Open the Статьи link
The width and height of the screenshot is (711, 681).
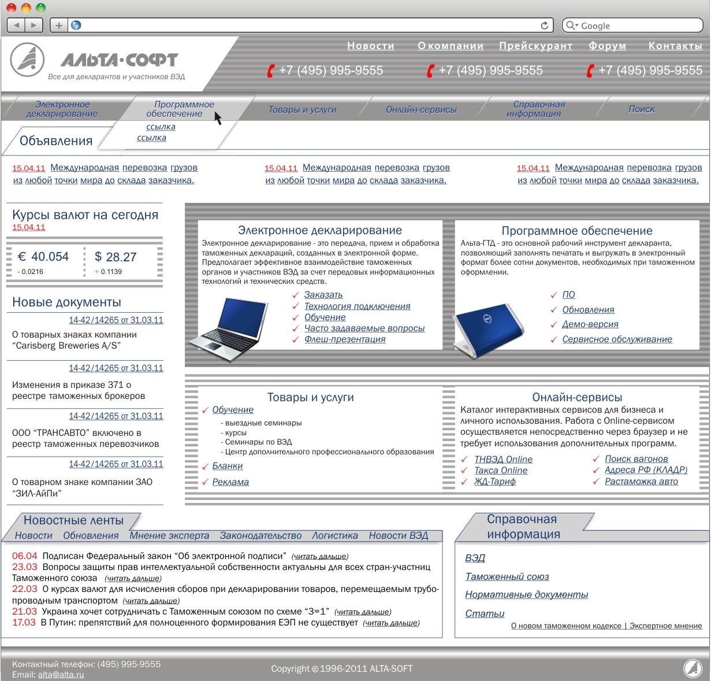[x=485, y=613]
